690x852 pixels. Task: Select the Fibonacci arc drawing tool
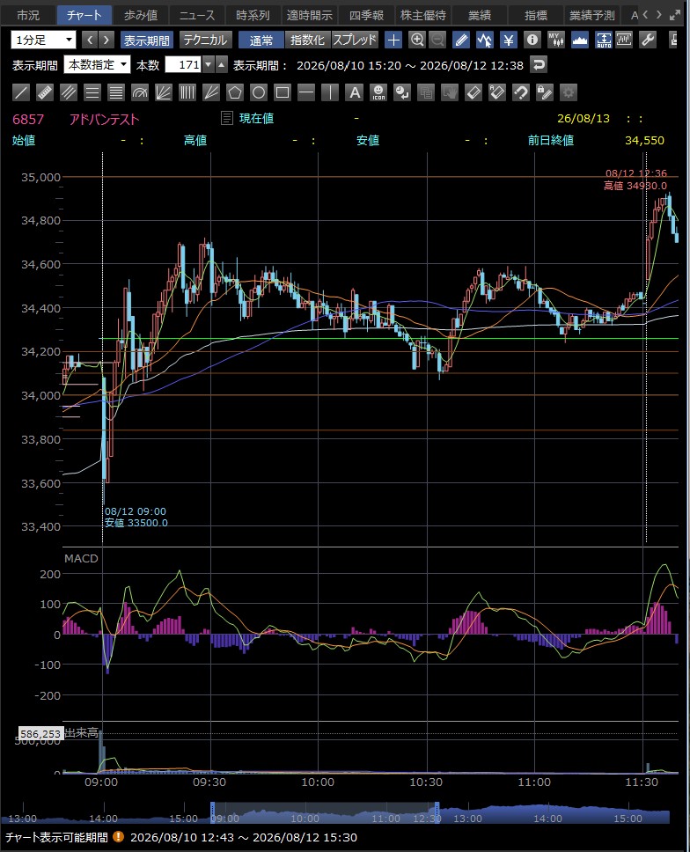pyautogui.click(x=140, y=92)
